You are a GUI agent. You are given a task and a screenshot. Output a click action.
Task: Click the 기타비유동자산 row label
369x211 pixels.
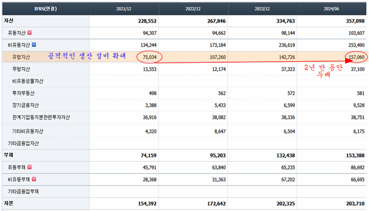pyautogui.click(x=28, y=131)
